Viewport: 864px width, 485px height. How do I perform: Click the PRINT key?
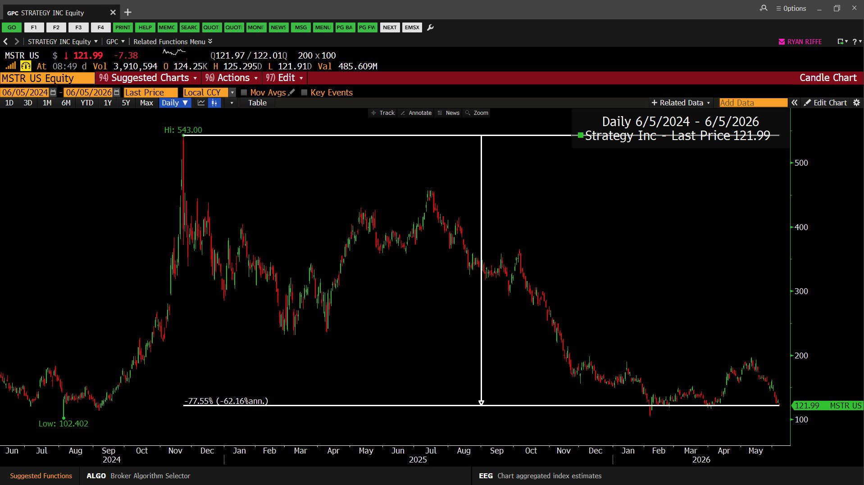tap(123, 27)
